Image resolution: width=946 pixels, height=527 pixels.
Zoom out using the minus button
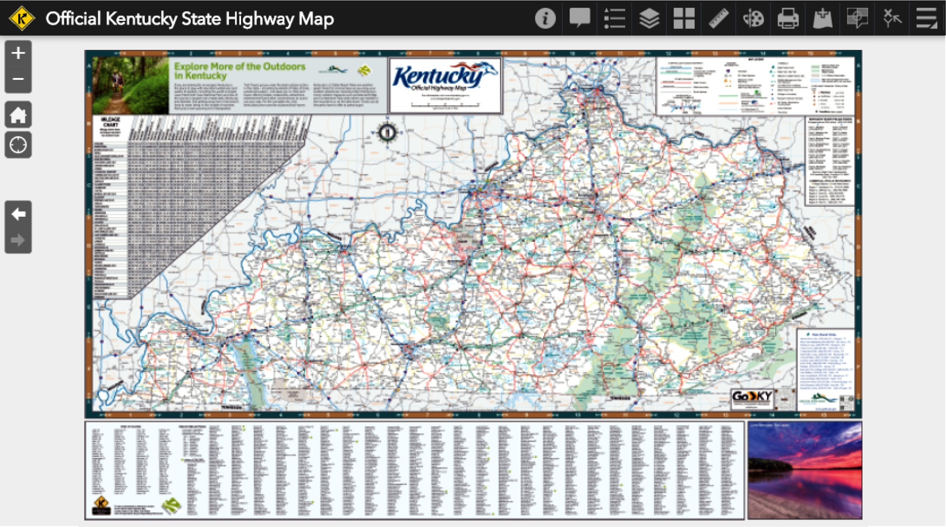(x=18, y=79)
